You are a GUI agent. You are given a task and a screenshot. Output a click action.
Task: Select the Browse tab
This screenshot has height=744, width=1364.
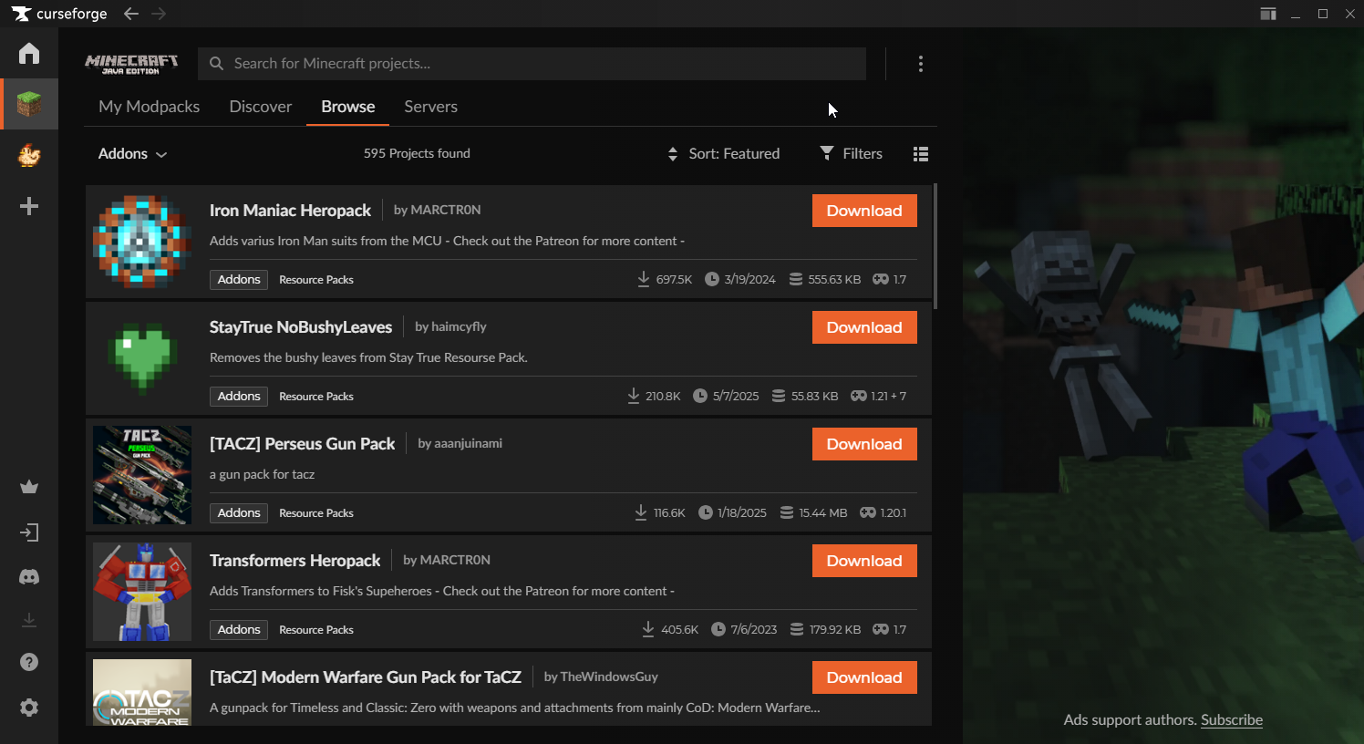coord(348,107)
